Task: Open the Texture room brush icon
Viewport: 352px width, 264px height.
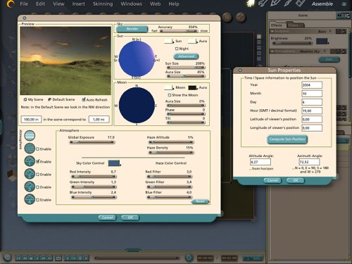Action: coord(288,4)
